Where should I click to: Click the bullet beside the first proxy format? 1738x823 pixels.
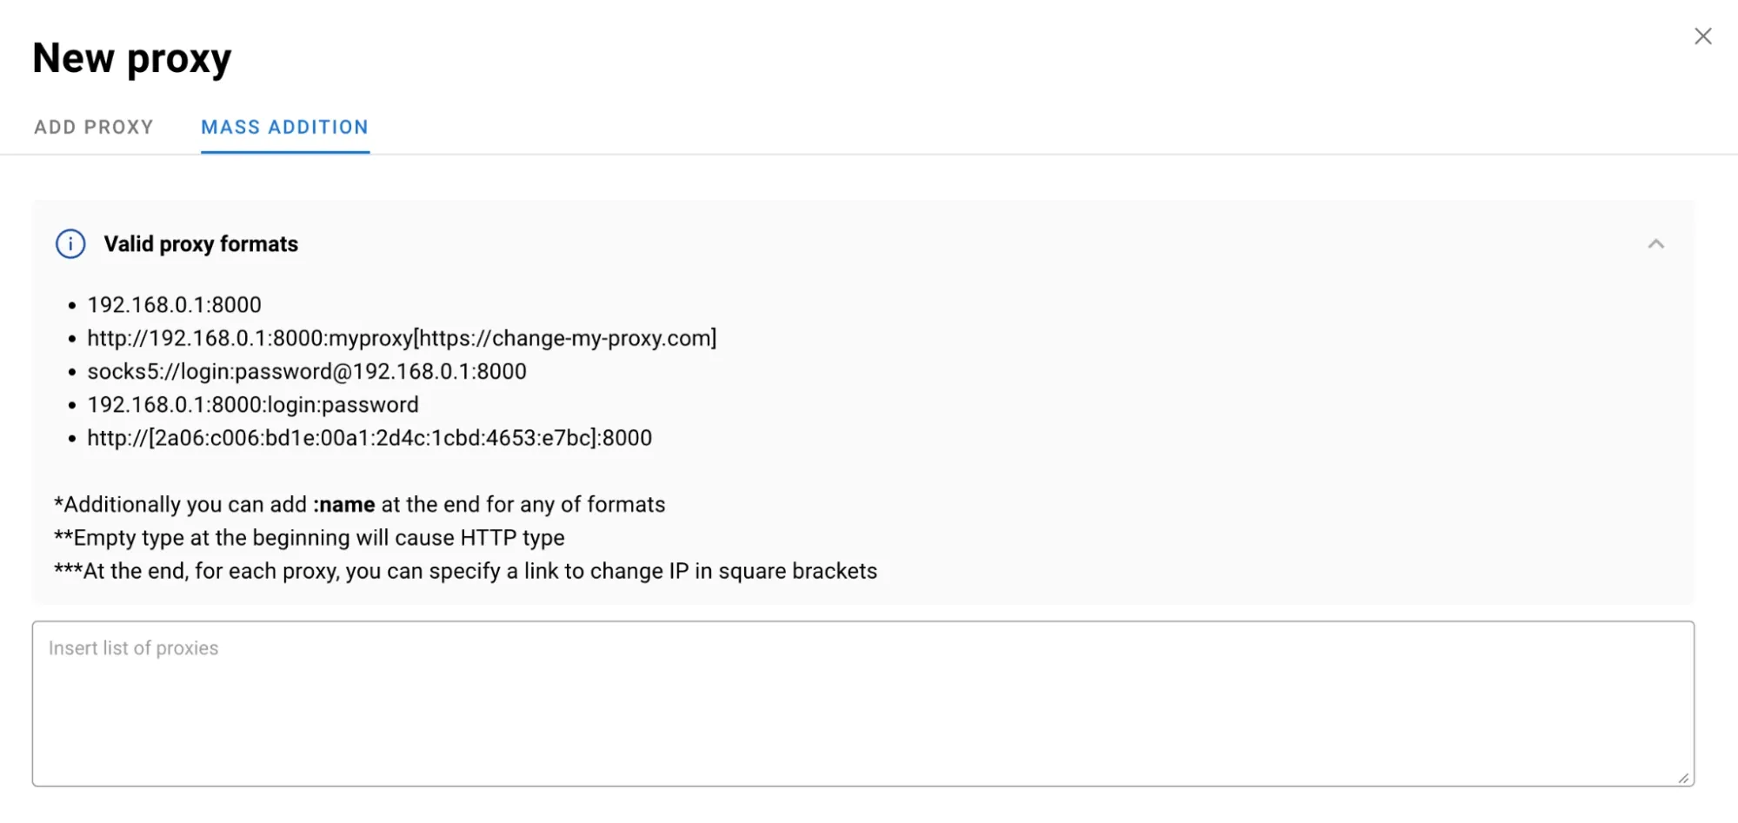click(71, 305)
